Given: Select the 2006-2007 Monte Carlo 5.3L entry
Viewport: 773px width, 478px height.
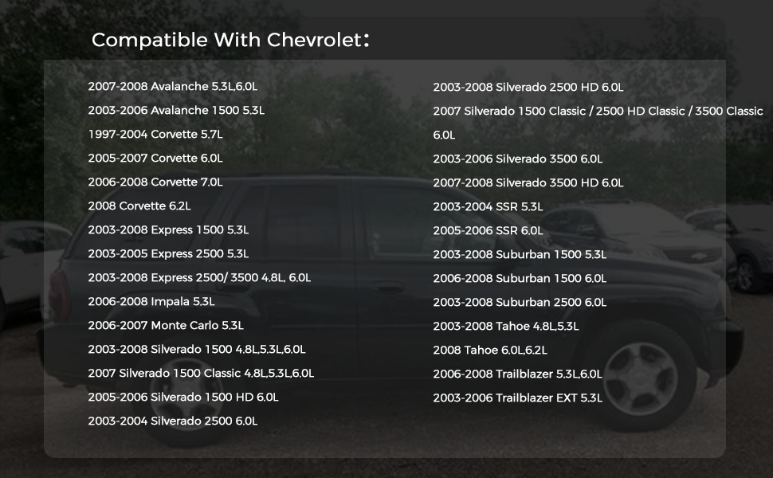Looking at the screenshot, I should pyautogui.click(x=166, y=325).
